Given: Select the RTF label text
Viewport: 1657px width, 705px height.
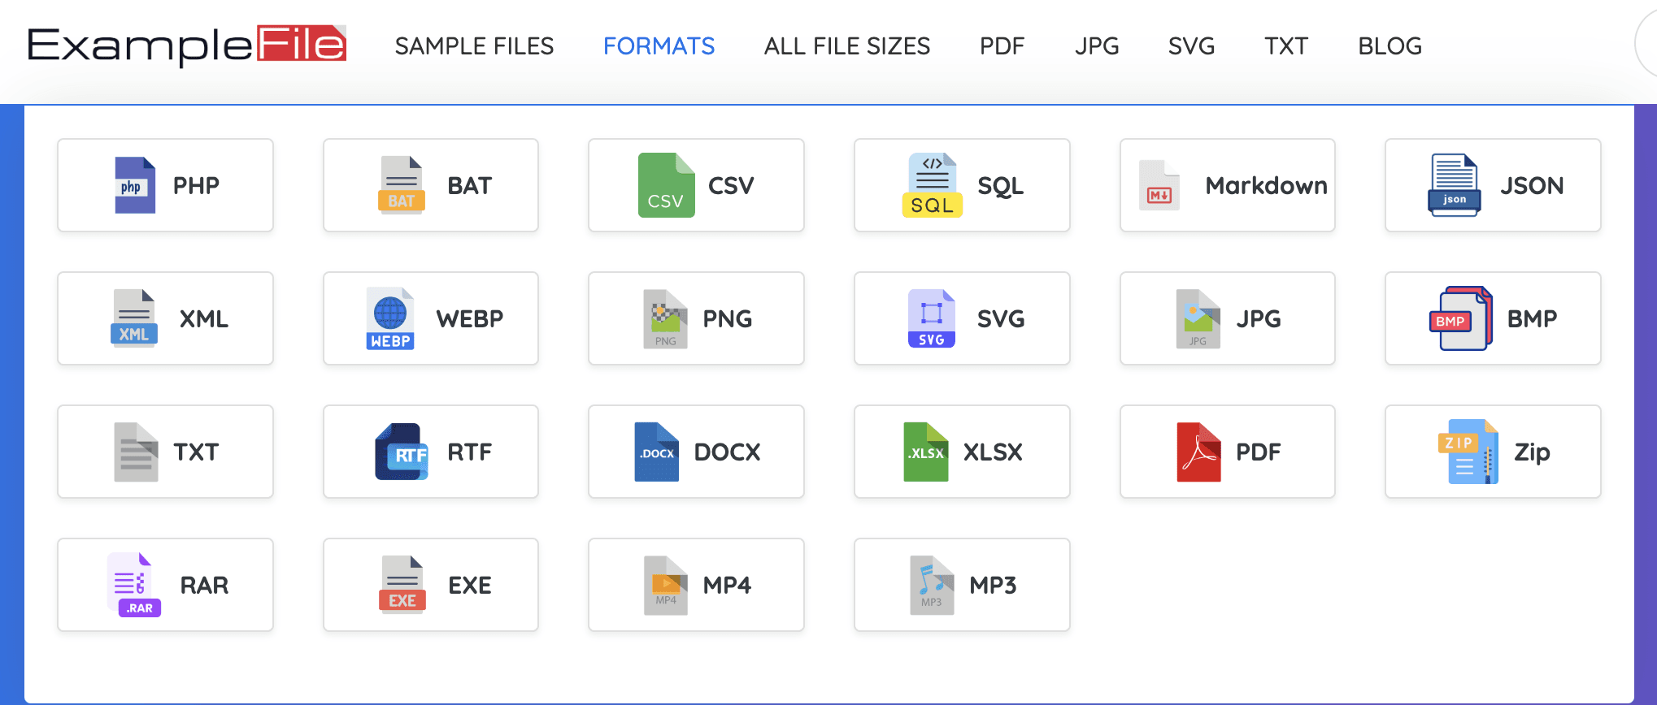Looking at the screenshot, I should 470,452.
